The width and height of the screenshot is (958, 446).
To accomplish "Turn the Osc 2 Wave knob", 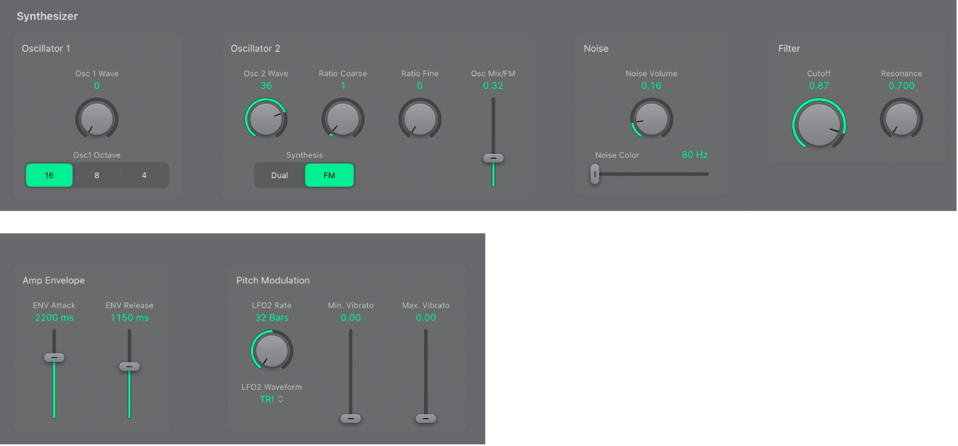I will point(266,119).
